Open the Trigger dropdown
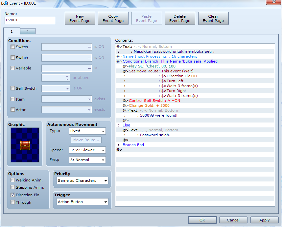The height and width of the screenshot is (227, 282). pos(82,202)
